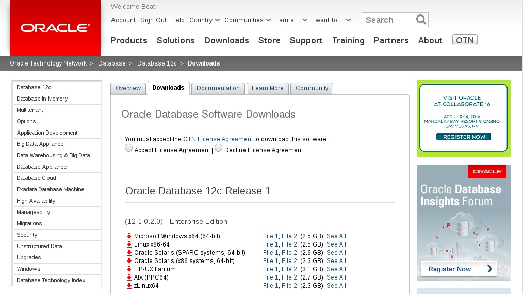Click the Help link
Screen dimensions: 523x294
click(x=178, y=20)
